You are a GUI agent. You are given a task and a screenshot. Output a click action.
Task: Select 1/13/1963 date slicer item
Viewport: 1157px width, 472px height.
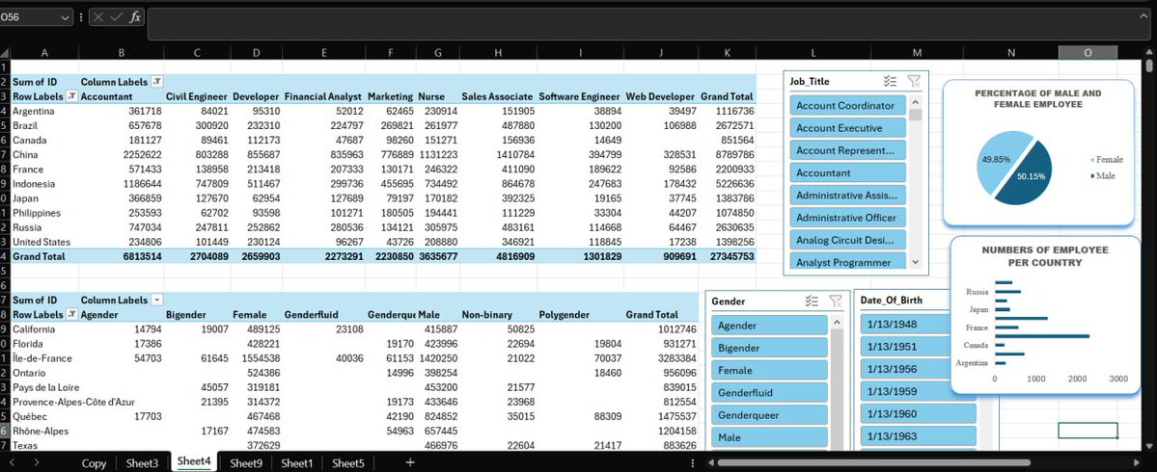pyautogui.click(x=918, y=436)
